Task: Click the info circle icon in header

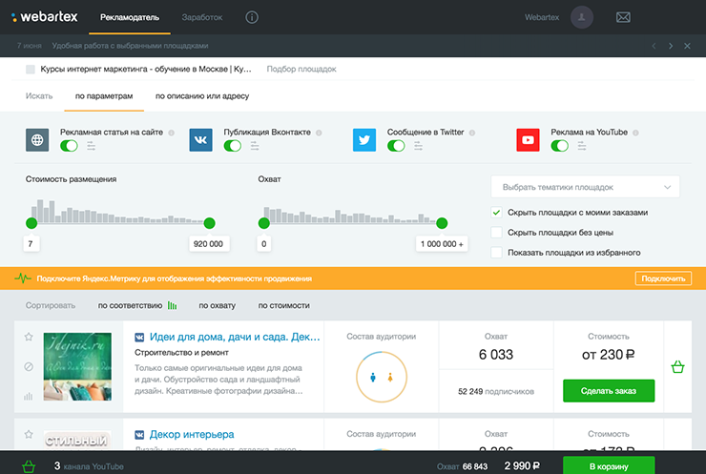Action: coord(252,17)
